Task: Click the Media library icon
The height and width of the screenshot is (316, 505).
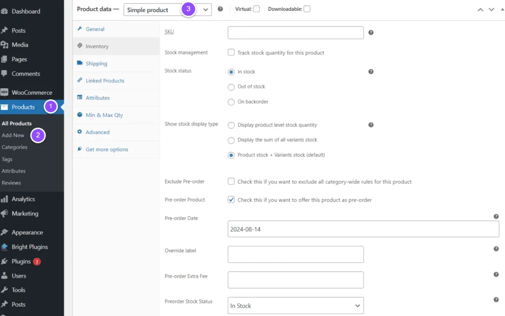Action: (4, 45)
